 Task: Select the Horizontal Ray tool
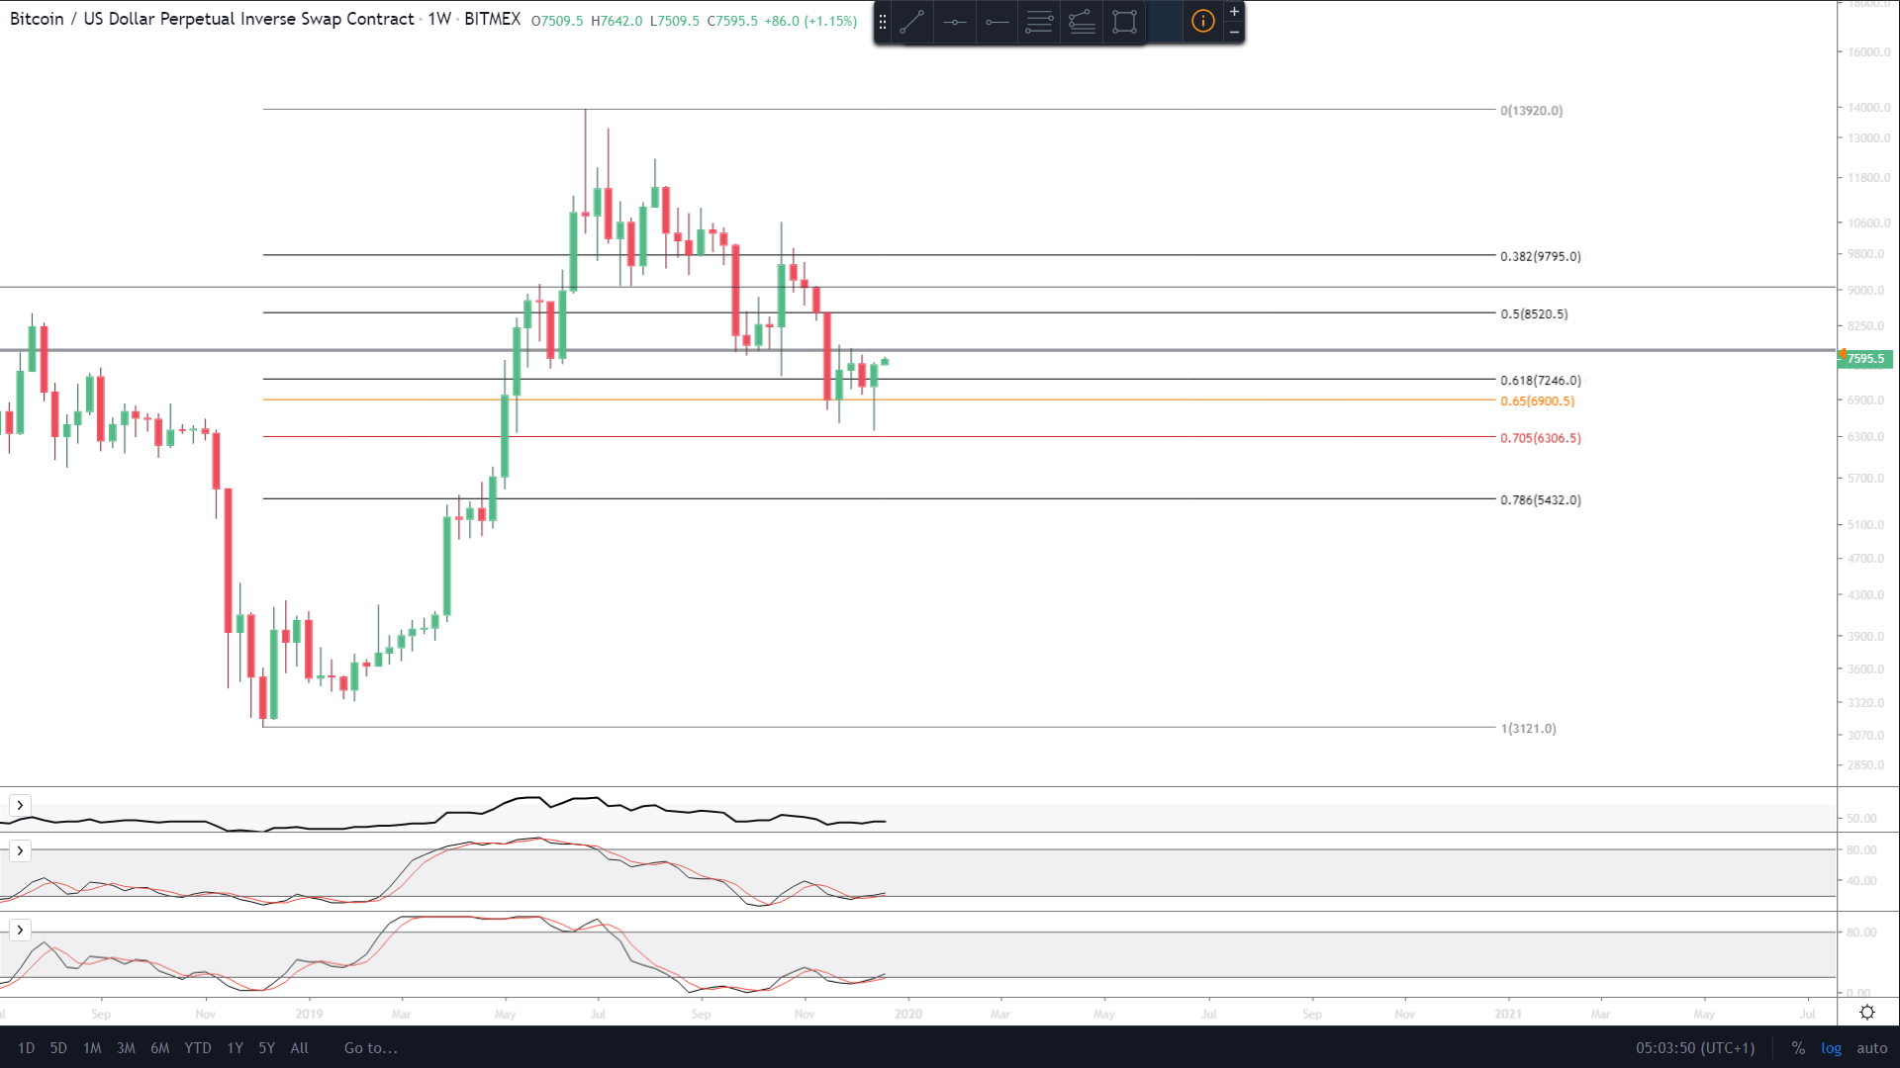click(x=997, y=22)
